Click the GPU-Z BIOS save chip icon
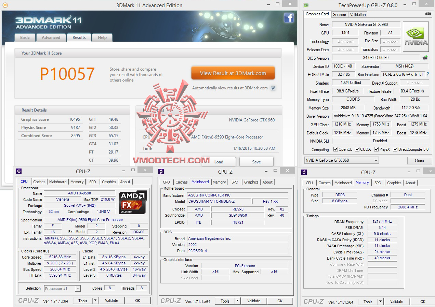 (425, 58)
